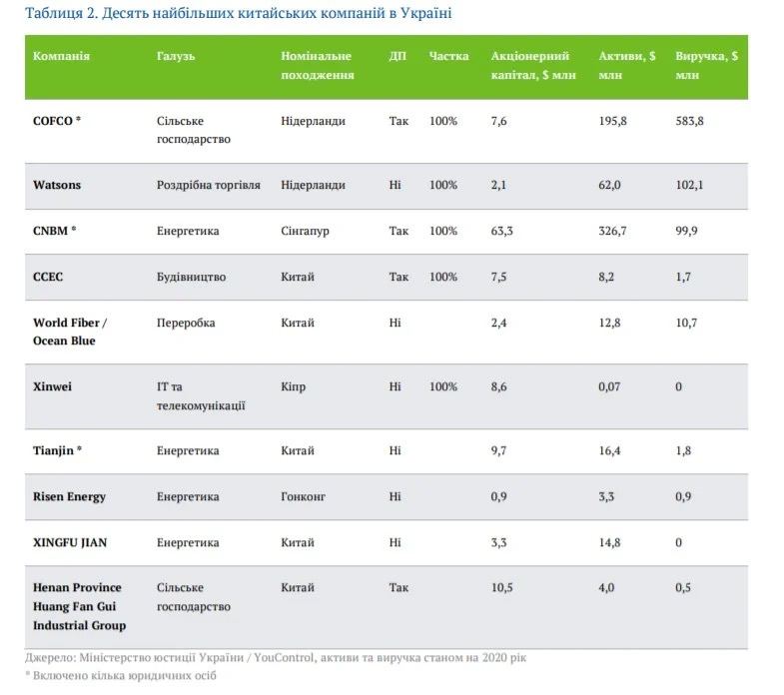784x695 pixels.
Task: Click equity value '8,6' for Xinwei
Action: 498,387
